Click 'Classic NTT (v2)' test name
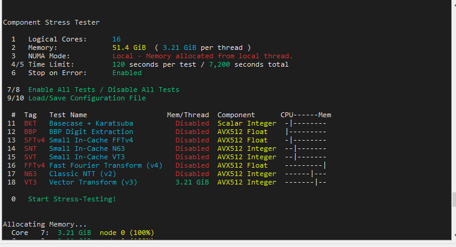The height and width of the screenshot is (247, 456). (82, 174)
